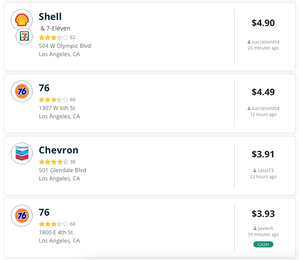Click the 76 logo on W 6th St
Screen dimensions: 299x260
click(22, 91)
